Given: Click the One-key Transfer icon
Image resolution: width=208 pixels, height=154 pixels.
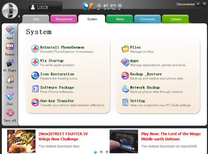Looking at the screenshot, I should (x=35, y=102).
